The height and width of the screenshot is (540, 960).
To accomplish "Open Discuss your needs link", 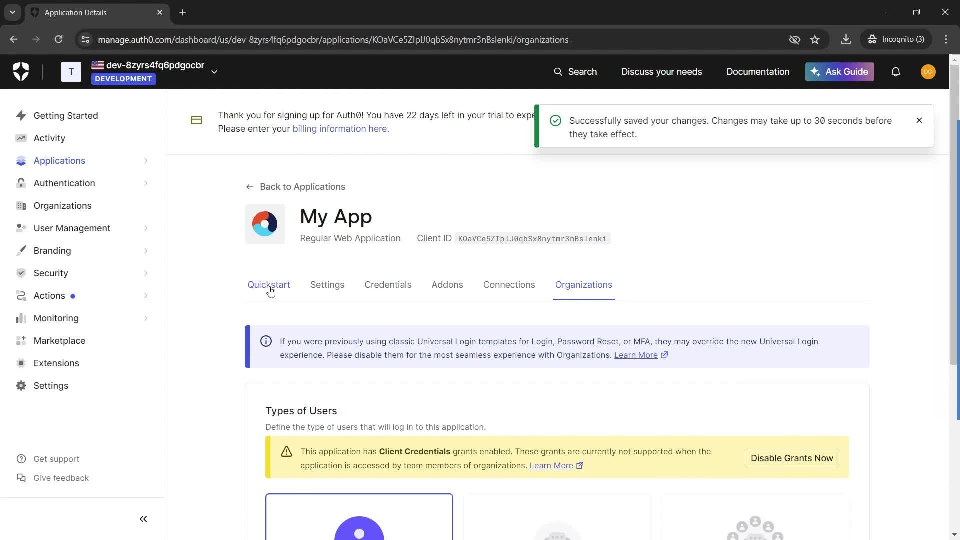I will point(661,72).
